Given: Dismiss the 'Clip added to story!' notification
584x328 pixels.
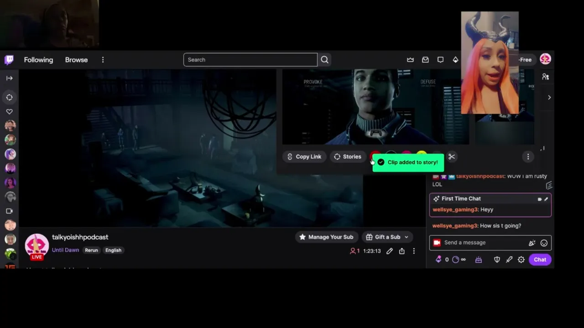Looking at the screenshot, I should coord(408,163).
